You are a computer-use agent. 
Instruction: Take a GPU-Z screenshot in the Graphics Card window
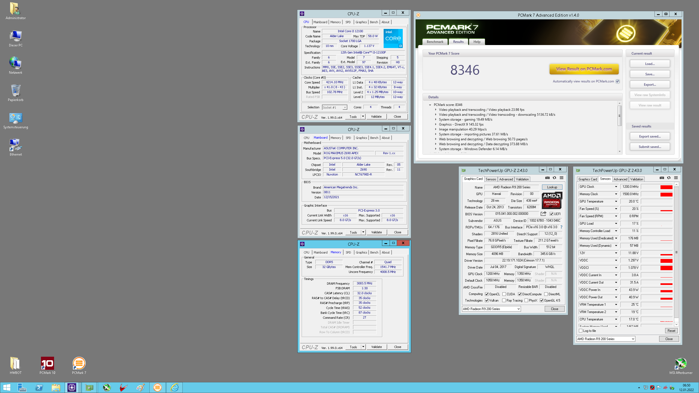point(547,178)
